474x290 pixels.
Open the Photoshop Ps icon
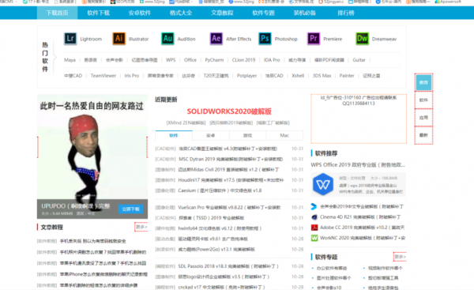pos(265,39)
